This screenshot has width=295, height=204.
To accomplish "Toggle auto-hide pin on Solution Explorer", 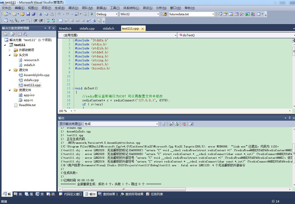I will click(49, 28).
